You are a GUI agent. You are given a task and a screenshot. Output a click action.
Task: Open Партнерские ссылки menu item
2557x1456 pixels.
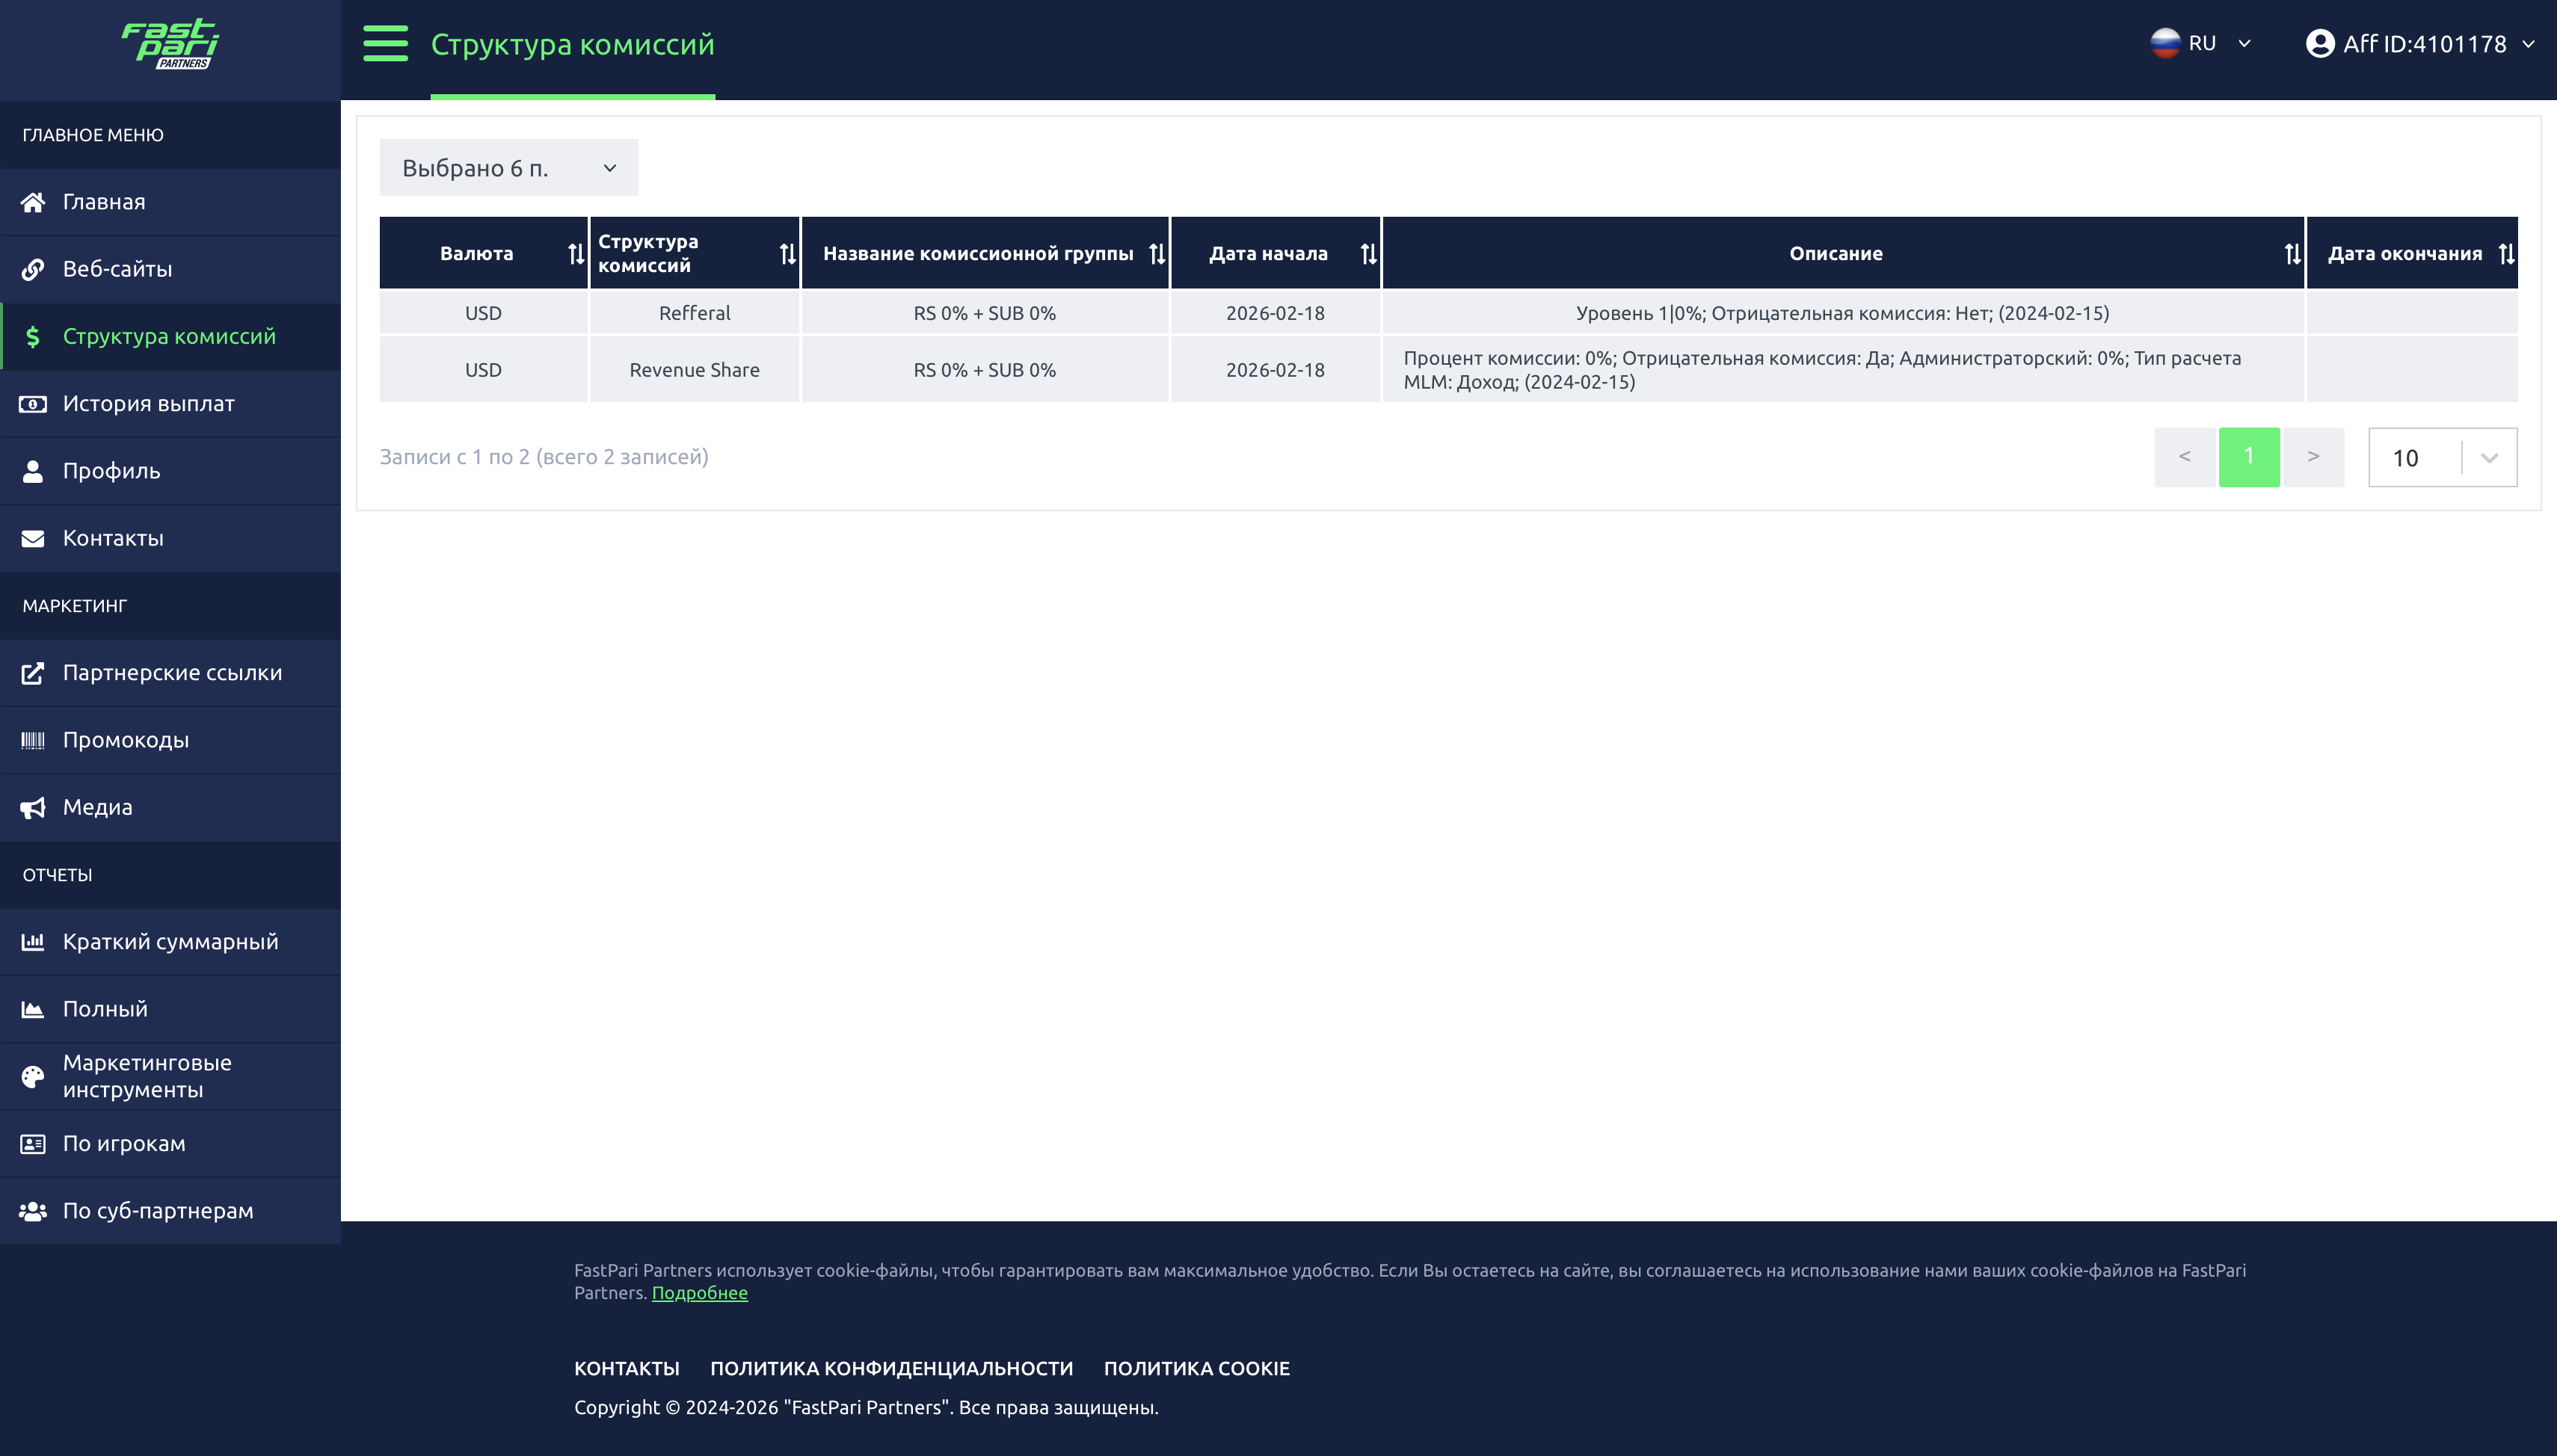(170, 673)
